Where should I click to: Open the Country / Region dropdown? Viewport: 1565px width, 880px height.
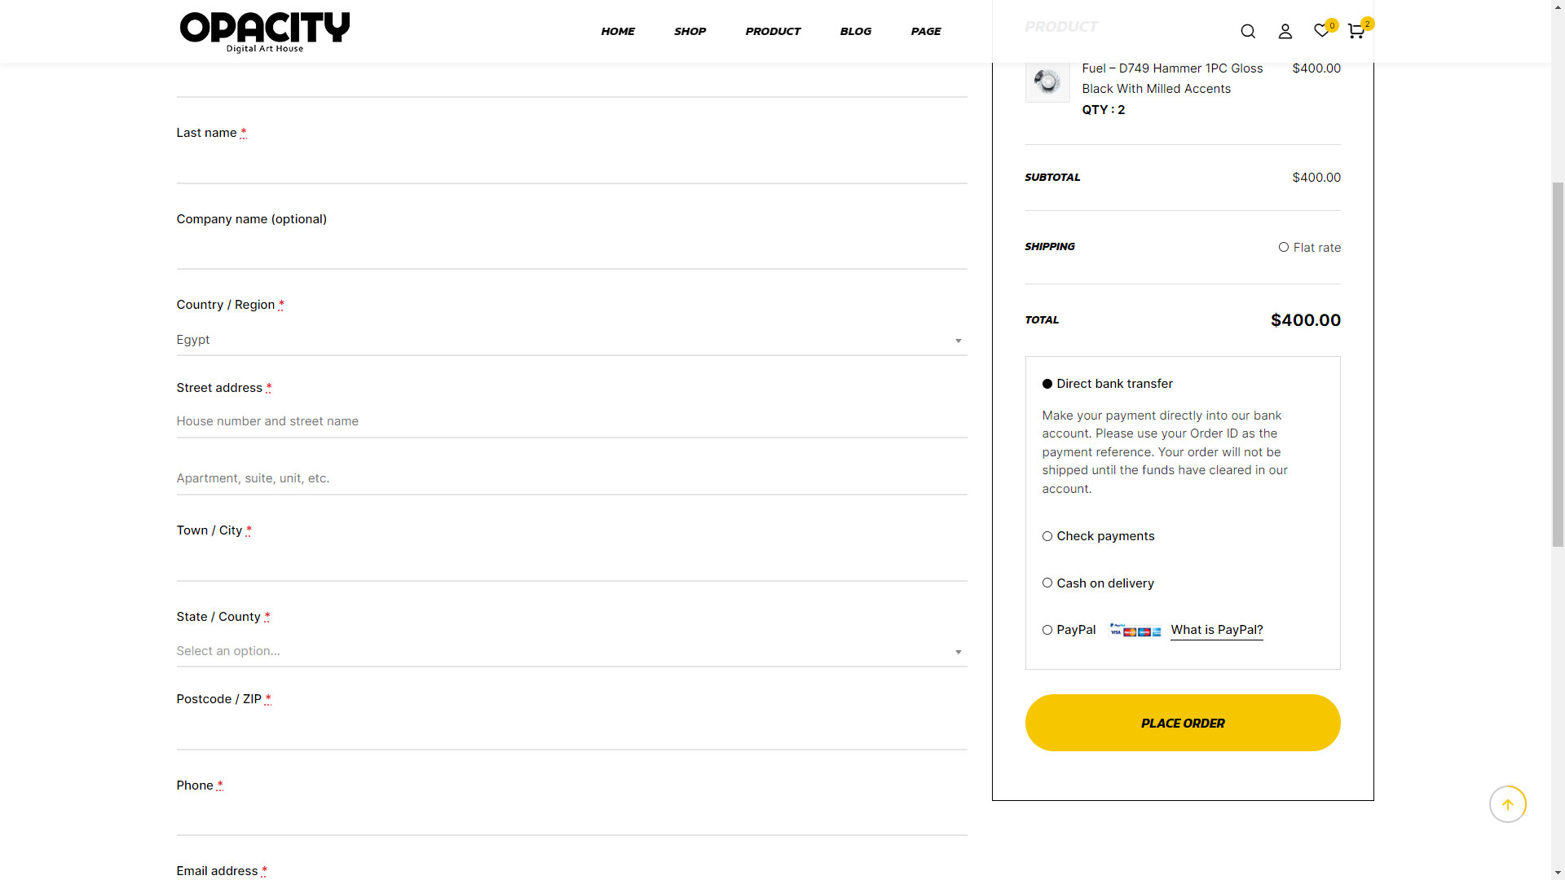(x=571, y=340)
